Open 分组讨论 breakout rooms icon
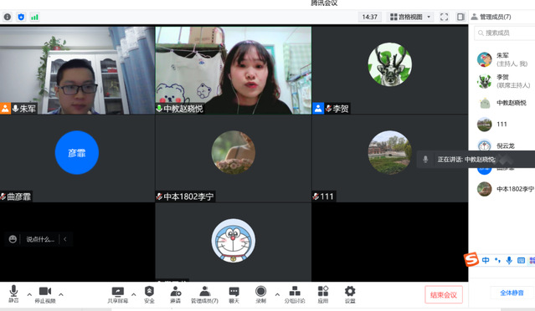The height and width of the screenshot is (311, 535). pos(295,294)
